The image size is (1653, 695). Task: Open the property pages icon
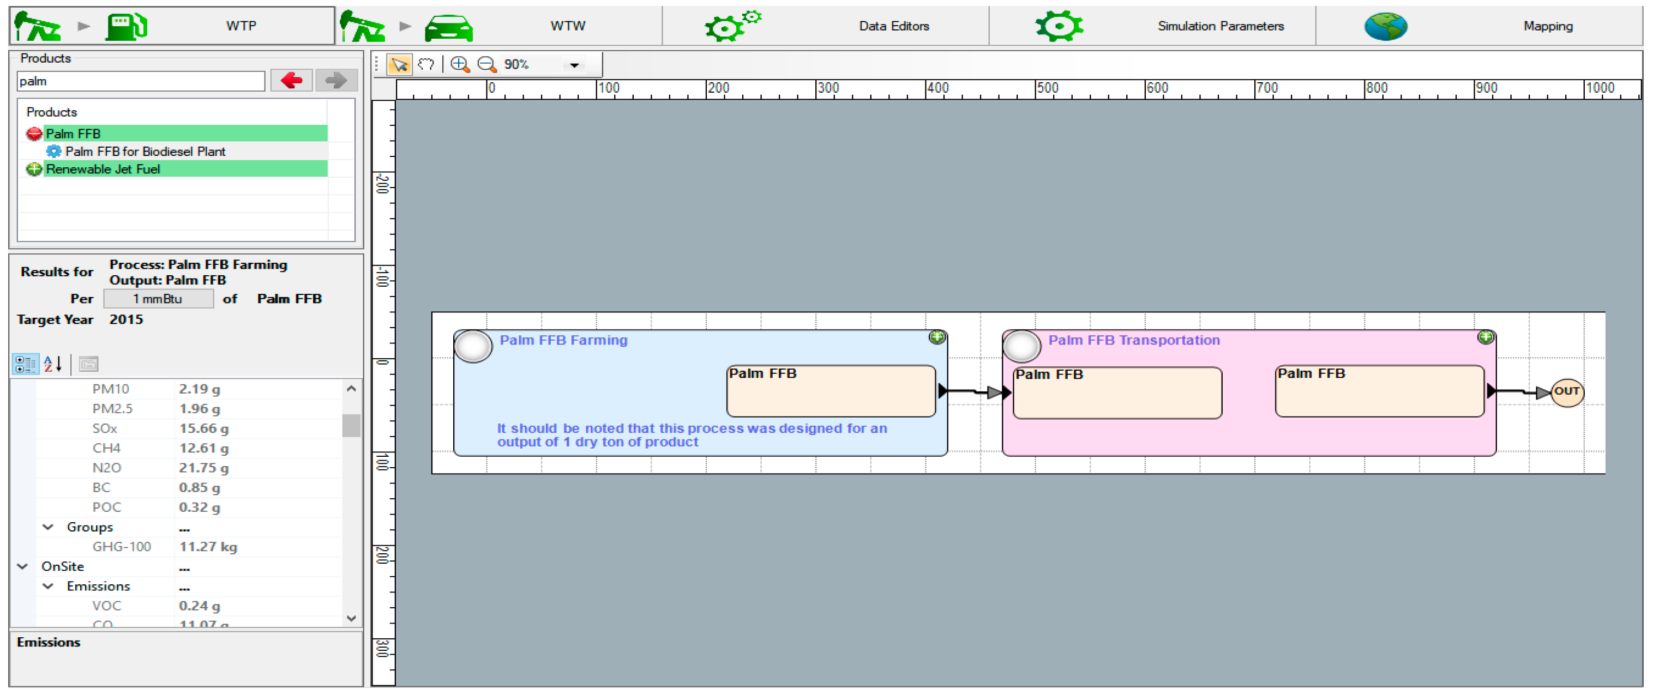click(x=88, y=364)
